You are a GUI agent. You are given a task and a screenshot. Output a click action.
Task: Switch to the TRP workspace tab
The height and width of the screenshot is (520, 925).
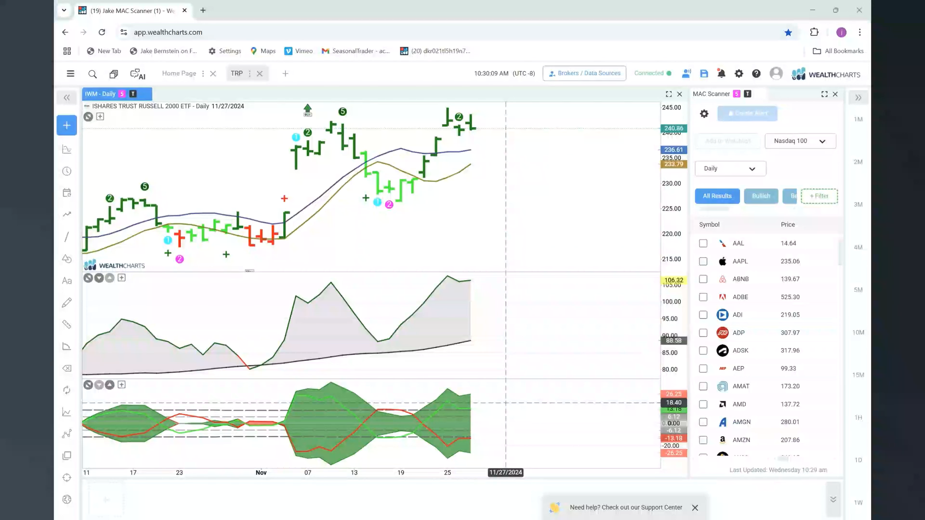coord(237,73)
